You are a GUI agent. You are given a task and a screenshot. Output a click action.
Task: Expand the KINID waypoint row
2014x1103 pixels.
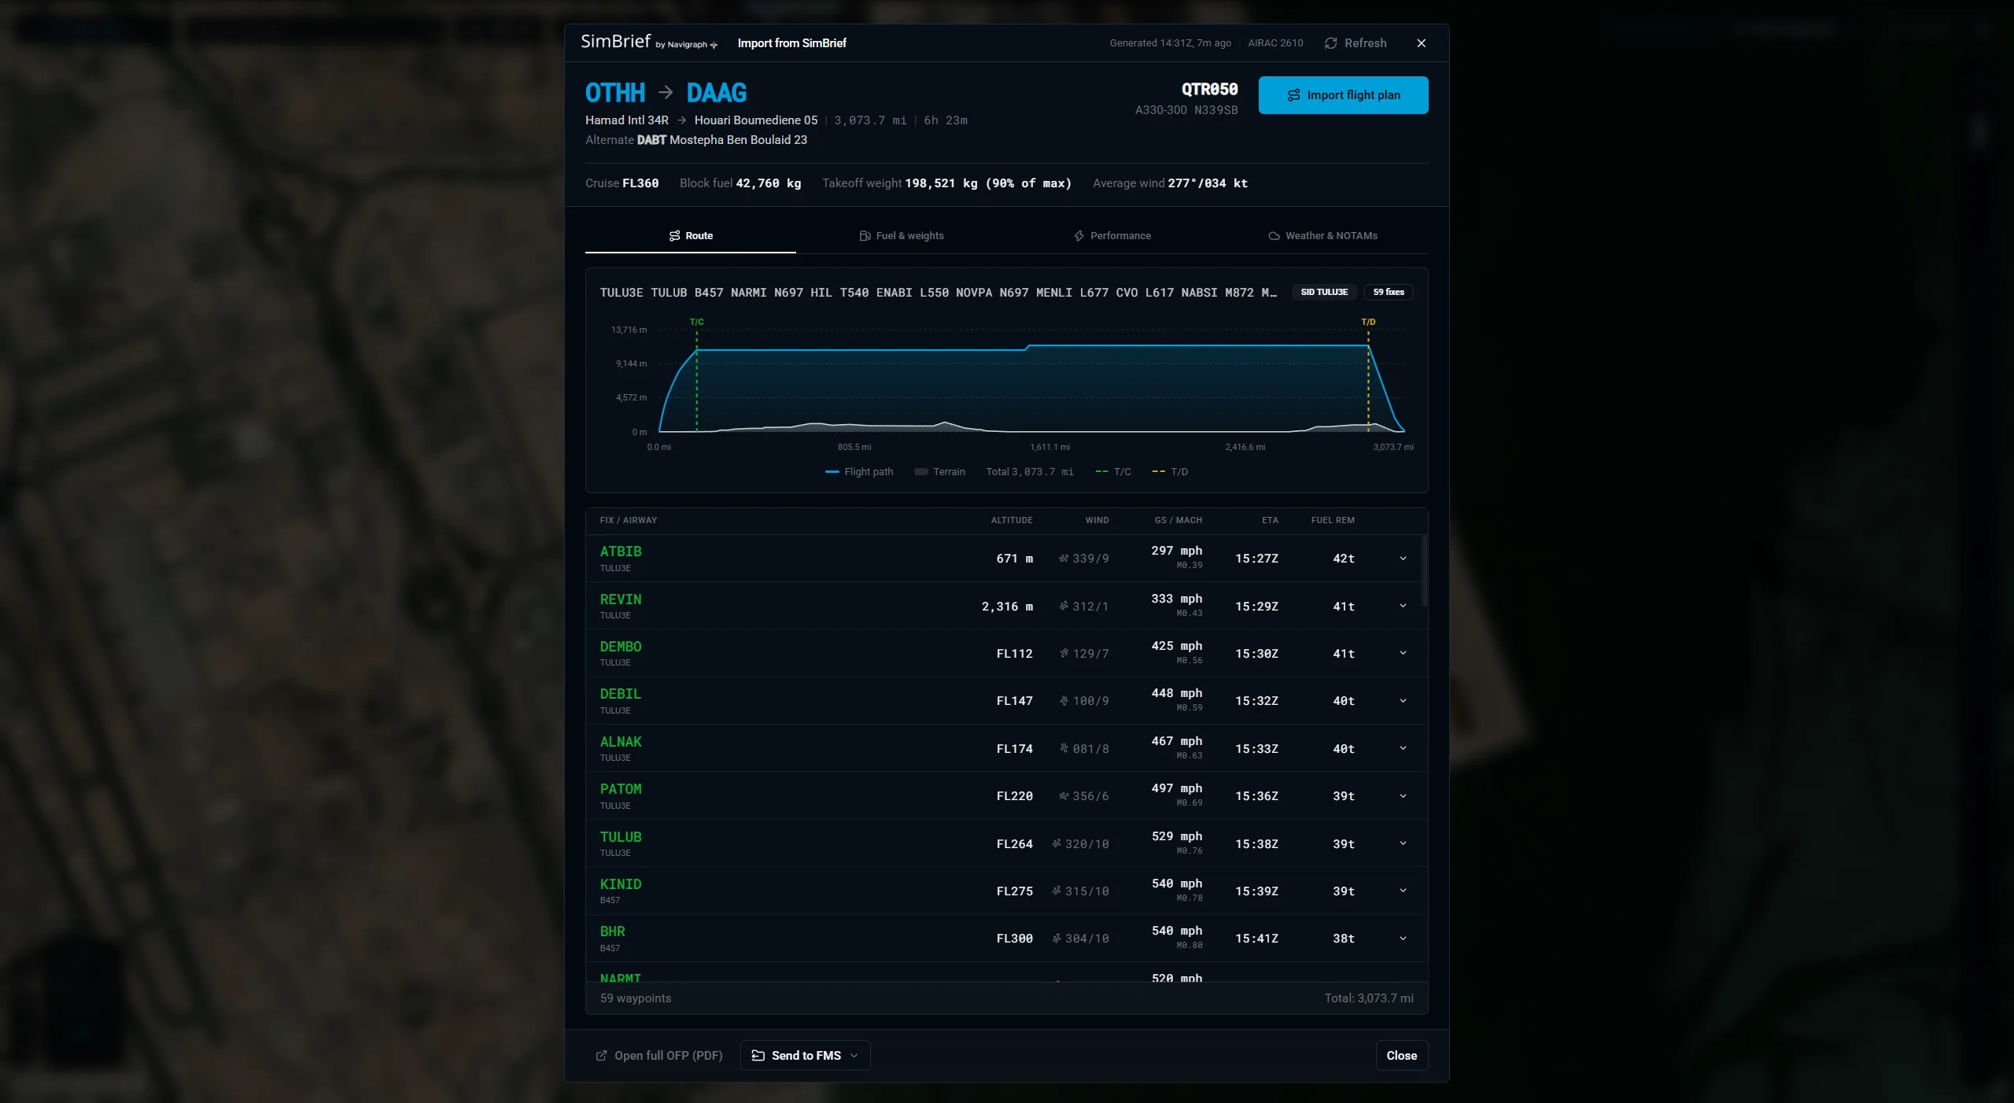(x=1403, y=891)
